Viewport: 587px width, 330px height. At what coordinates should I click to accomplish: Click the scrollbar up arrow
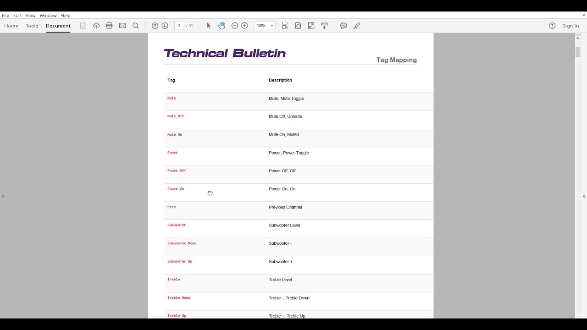pos(577,38)
